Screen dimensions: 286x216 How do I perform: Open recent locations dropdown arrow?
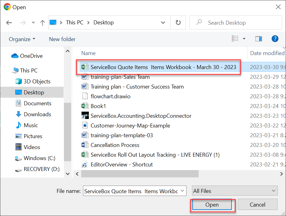33,23
